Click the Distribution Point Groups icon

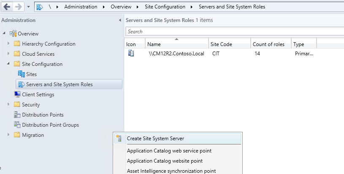17,125
